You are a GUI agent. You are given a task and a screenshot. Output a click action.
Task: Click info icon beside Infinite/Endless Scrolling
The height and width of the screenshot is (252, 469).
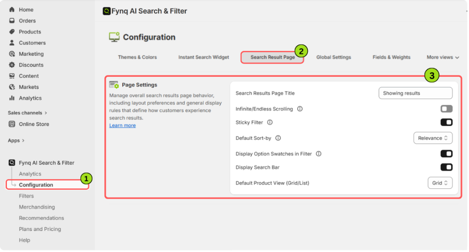[x=300, y=109]
